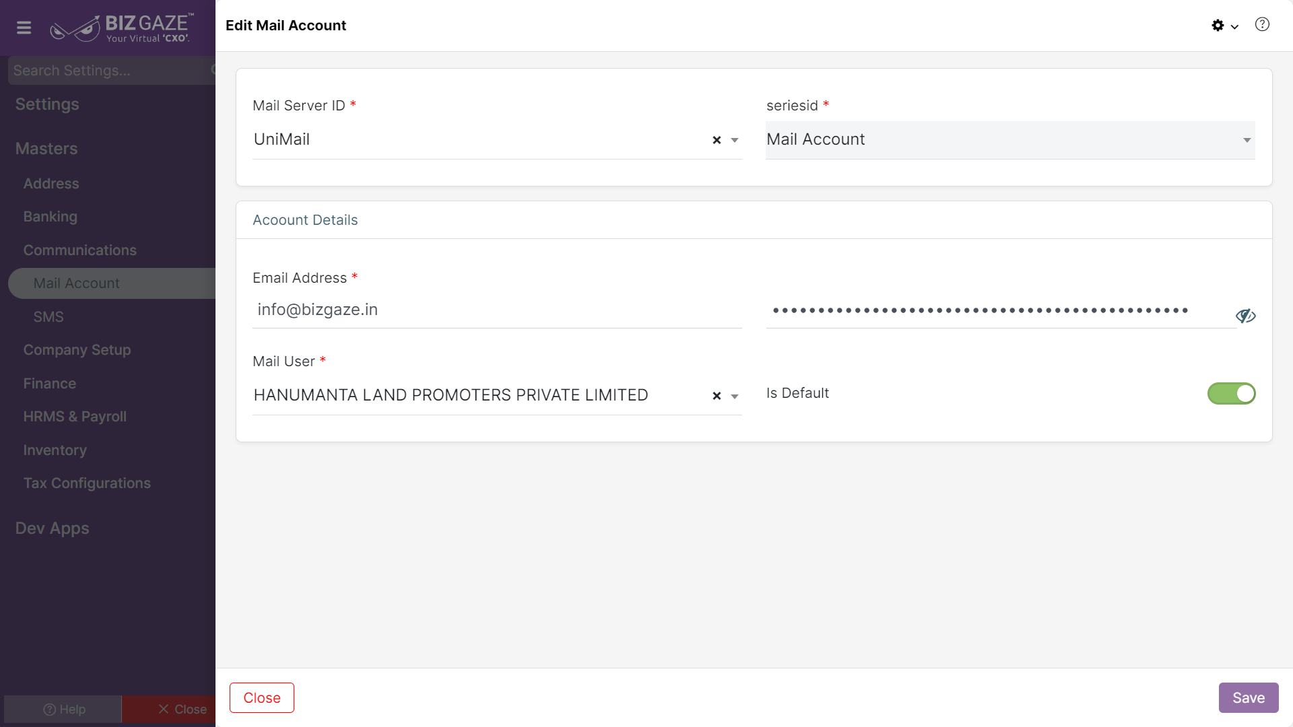1293x727 pixels.
Task: Expand the Mail Server ID dropdown
Action: (735, 140)
